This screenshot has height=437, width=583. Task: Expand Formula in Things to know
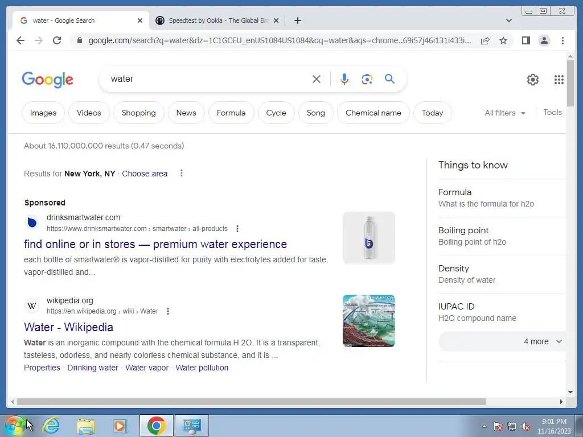coord(502,197)
